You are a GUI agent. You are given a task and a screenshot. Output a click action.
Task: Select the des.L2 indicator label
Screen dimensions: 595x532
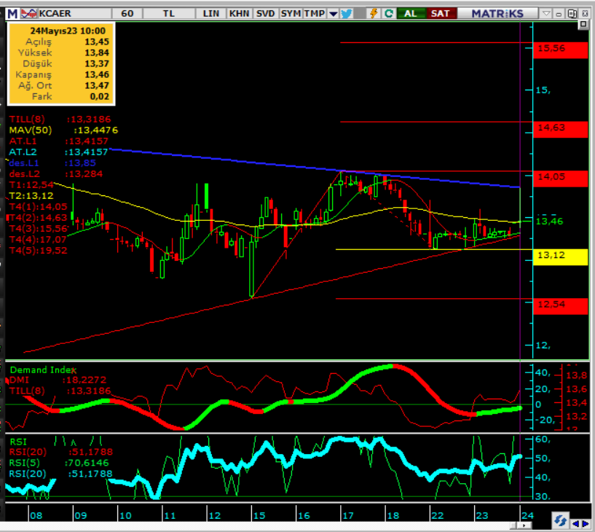56,174
